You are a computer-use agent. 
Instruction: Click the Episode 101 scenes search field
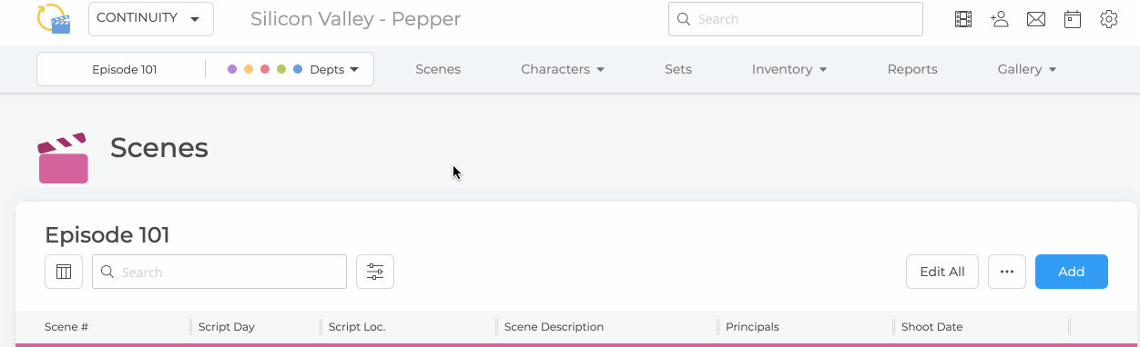click(x=219, y=272)
